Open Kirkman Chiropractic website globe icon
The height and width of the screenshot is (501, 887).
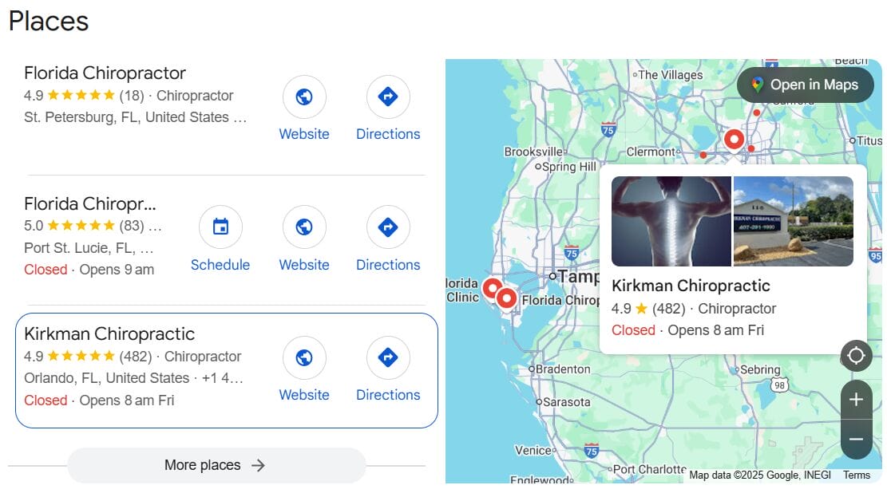click(304, 357)
